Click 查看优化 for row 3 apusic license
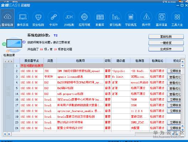This screenshot has width=188, height=142. 174,77
